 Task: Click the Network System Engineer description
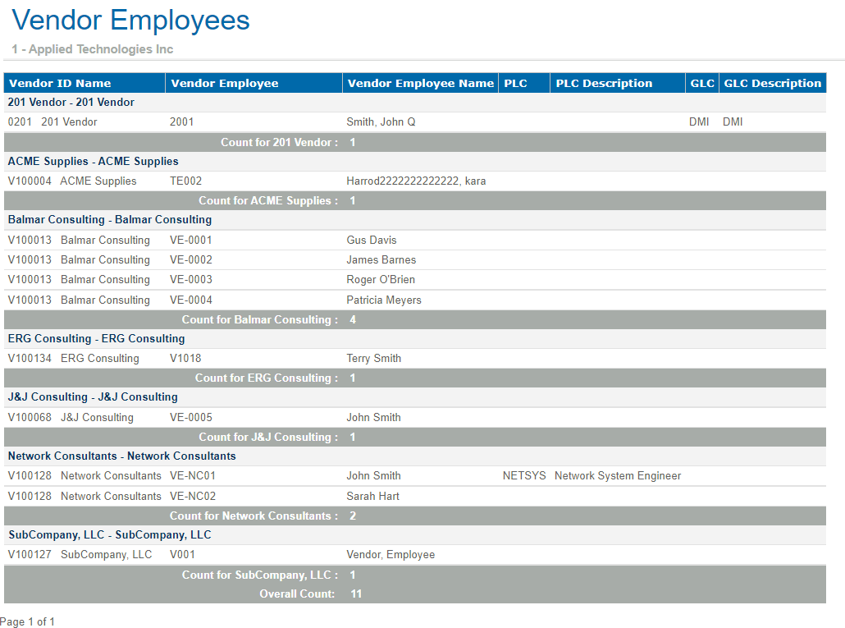point(618,476)
